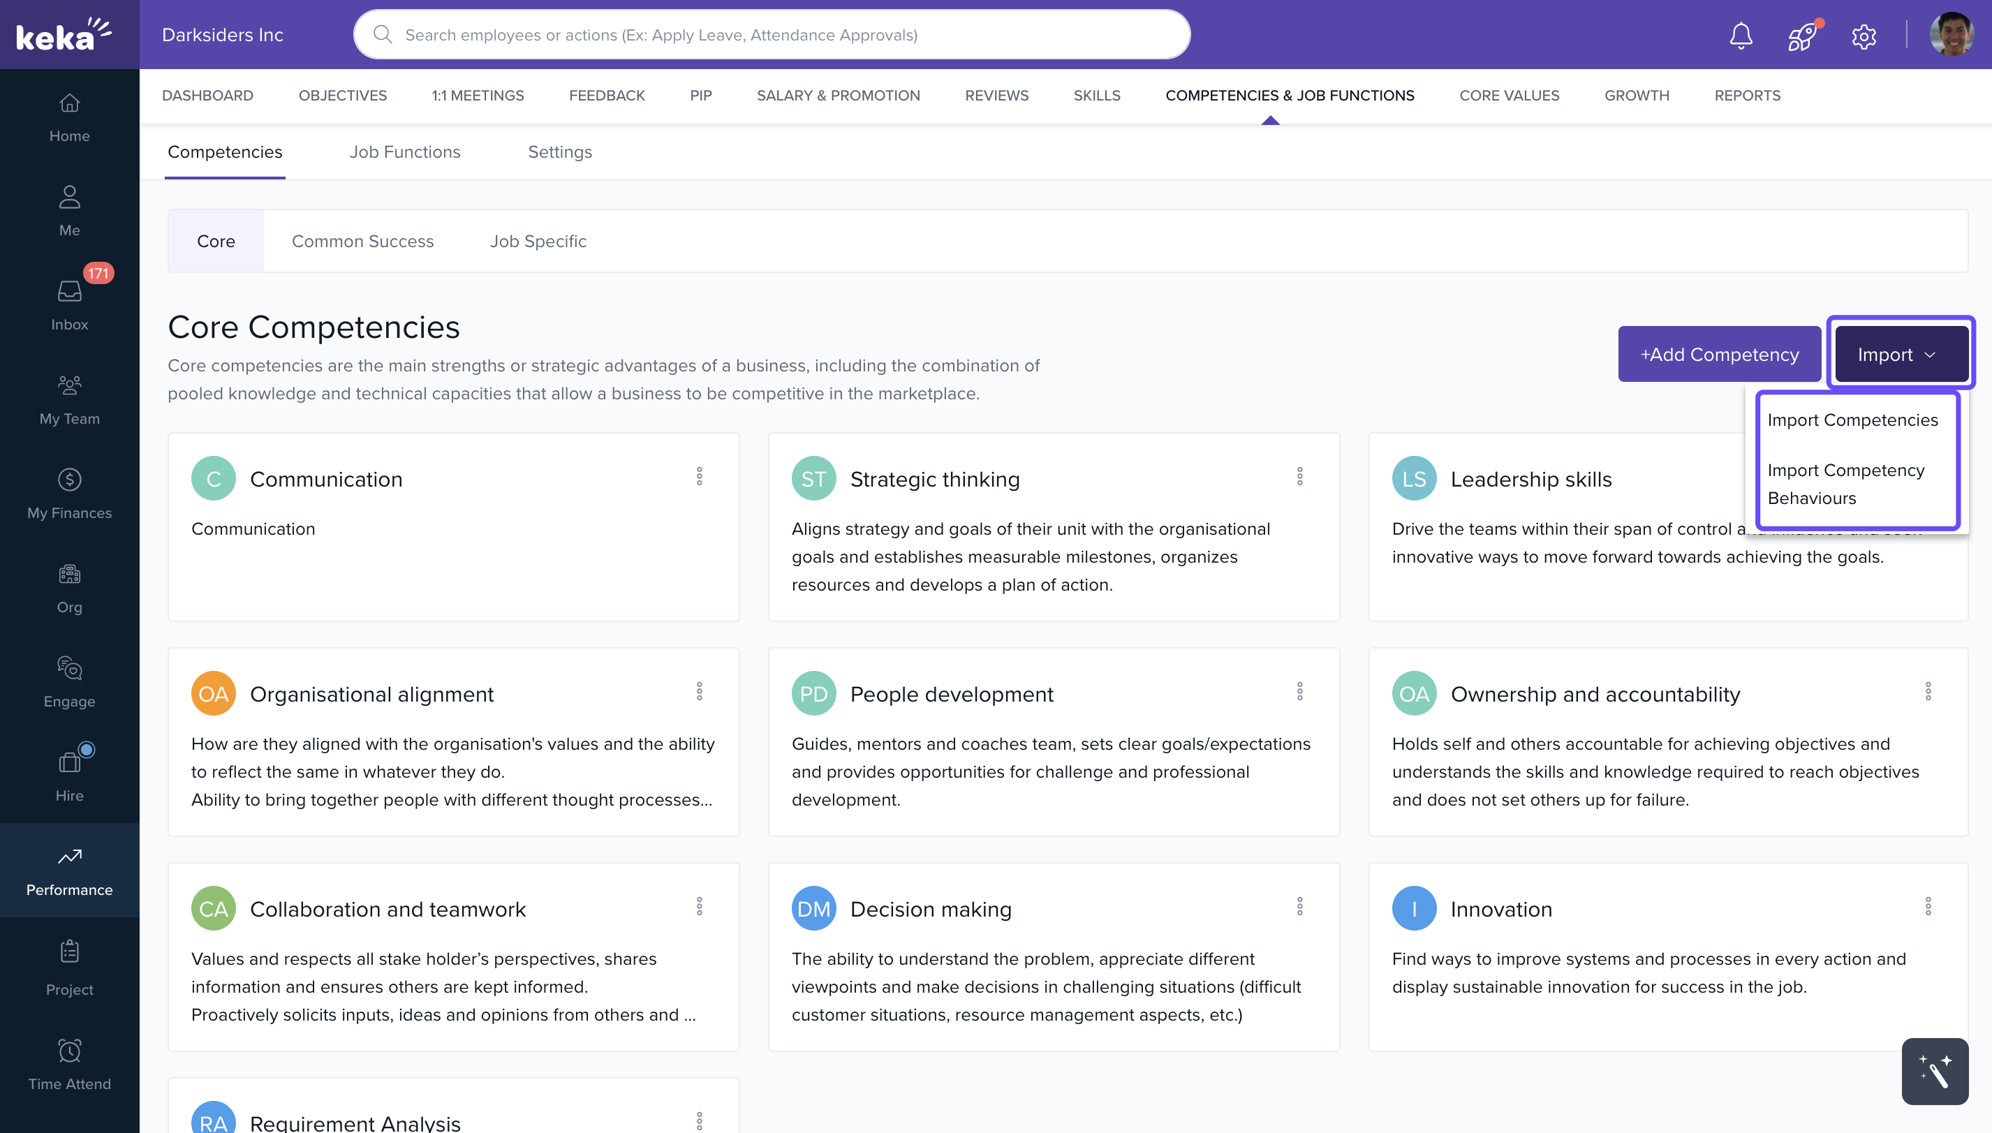Open Hire module in sidebar
The height and width of the screenshot is (1133, 1992).
coord(69,776)
